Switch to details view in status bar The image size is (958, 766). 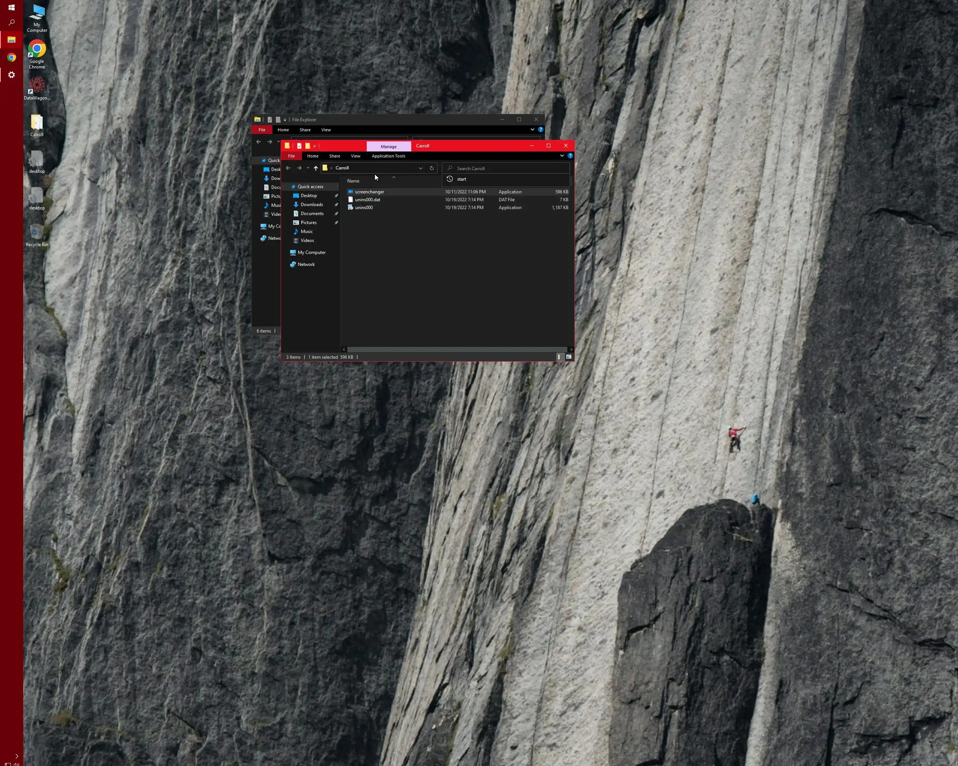pos(559,356)
